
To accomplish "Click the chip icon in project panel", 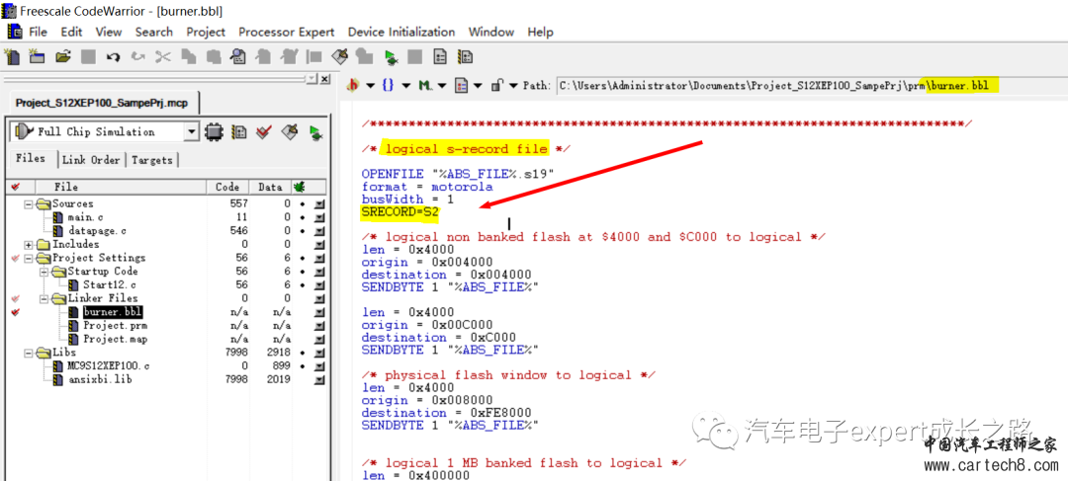I will [214, 131].
